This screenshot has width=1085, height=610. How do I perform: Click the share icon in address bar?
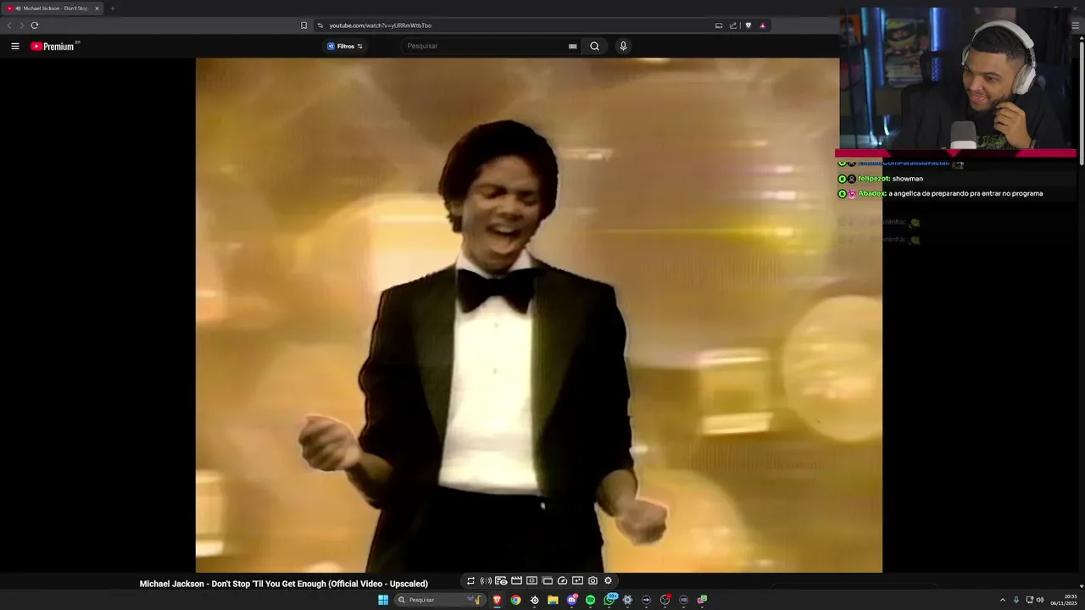tap(733, 25)
